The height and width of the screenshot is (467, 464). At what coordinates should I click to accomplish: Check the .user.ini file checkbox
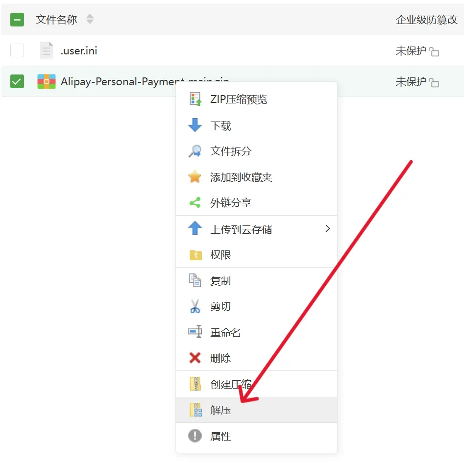17,50
